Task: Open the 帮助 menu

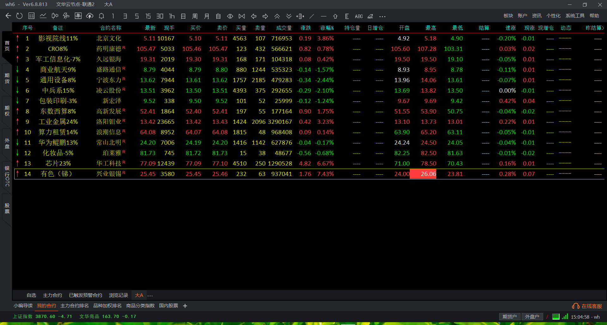Action: [x=594, y=16]
